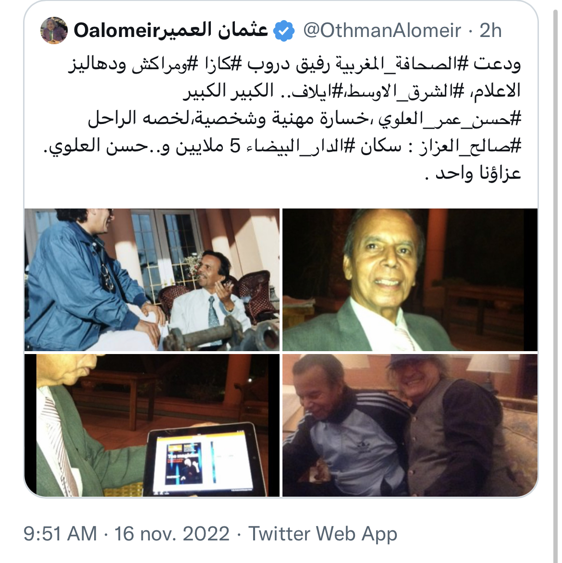The height and width of the screenshot is (563, 562).
Task: Visit the @OthmanAlomeir handle link
Action: [382, 31]
